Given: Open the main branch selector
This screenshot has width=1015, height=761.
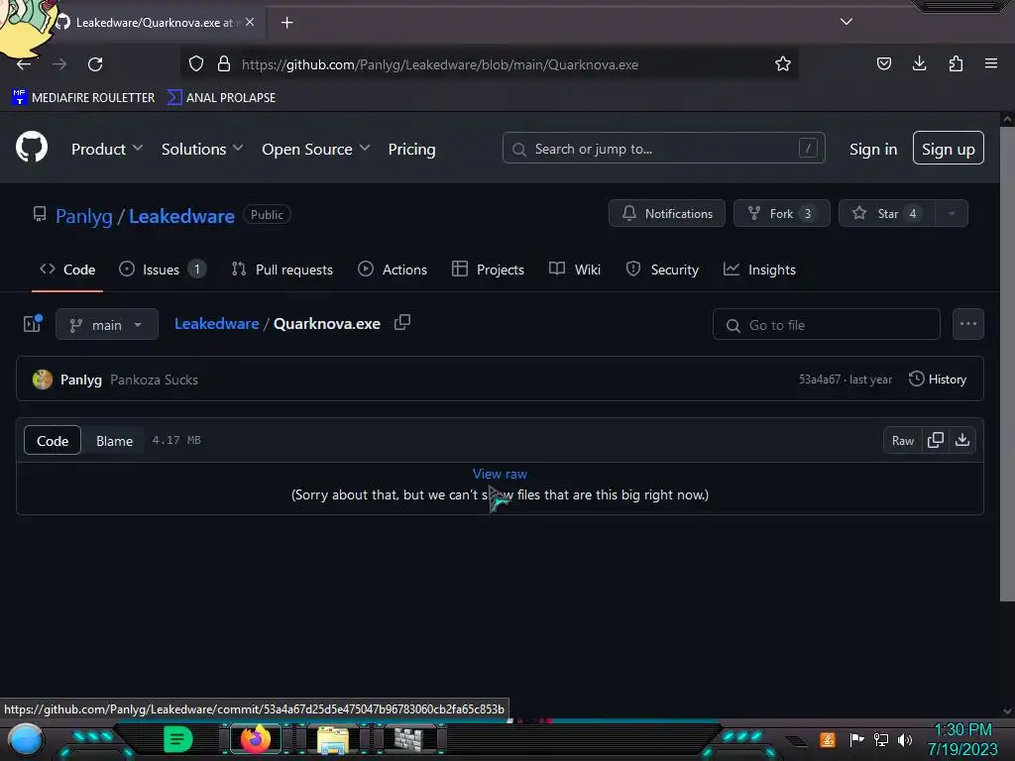Looking at the screenshot, I should click(x=107, y=324).
